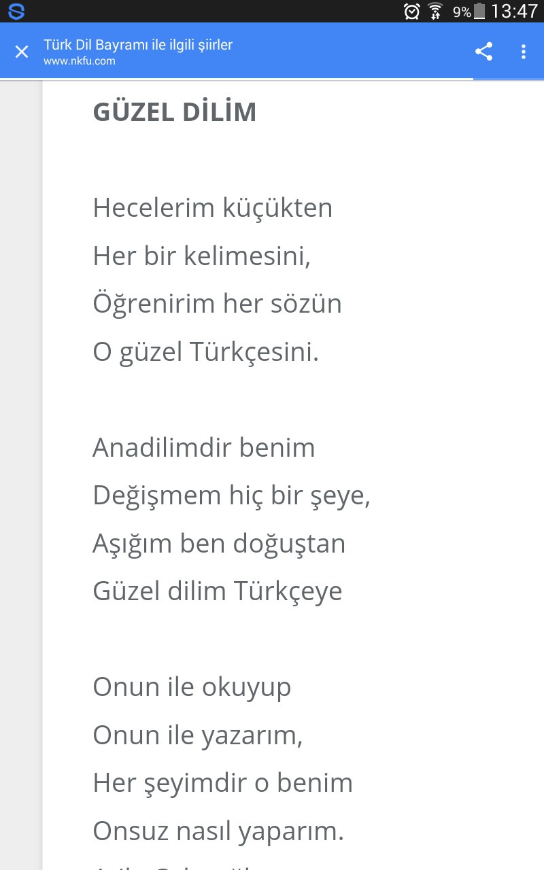
Task: Close the webpage with the X button
Action: pyautogui.click(x=21, y=52)
